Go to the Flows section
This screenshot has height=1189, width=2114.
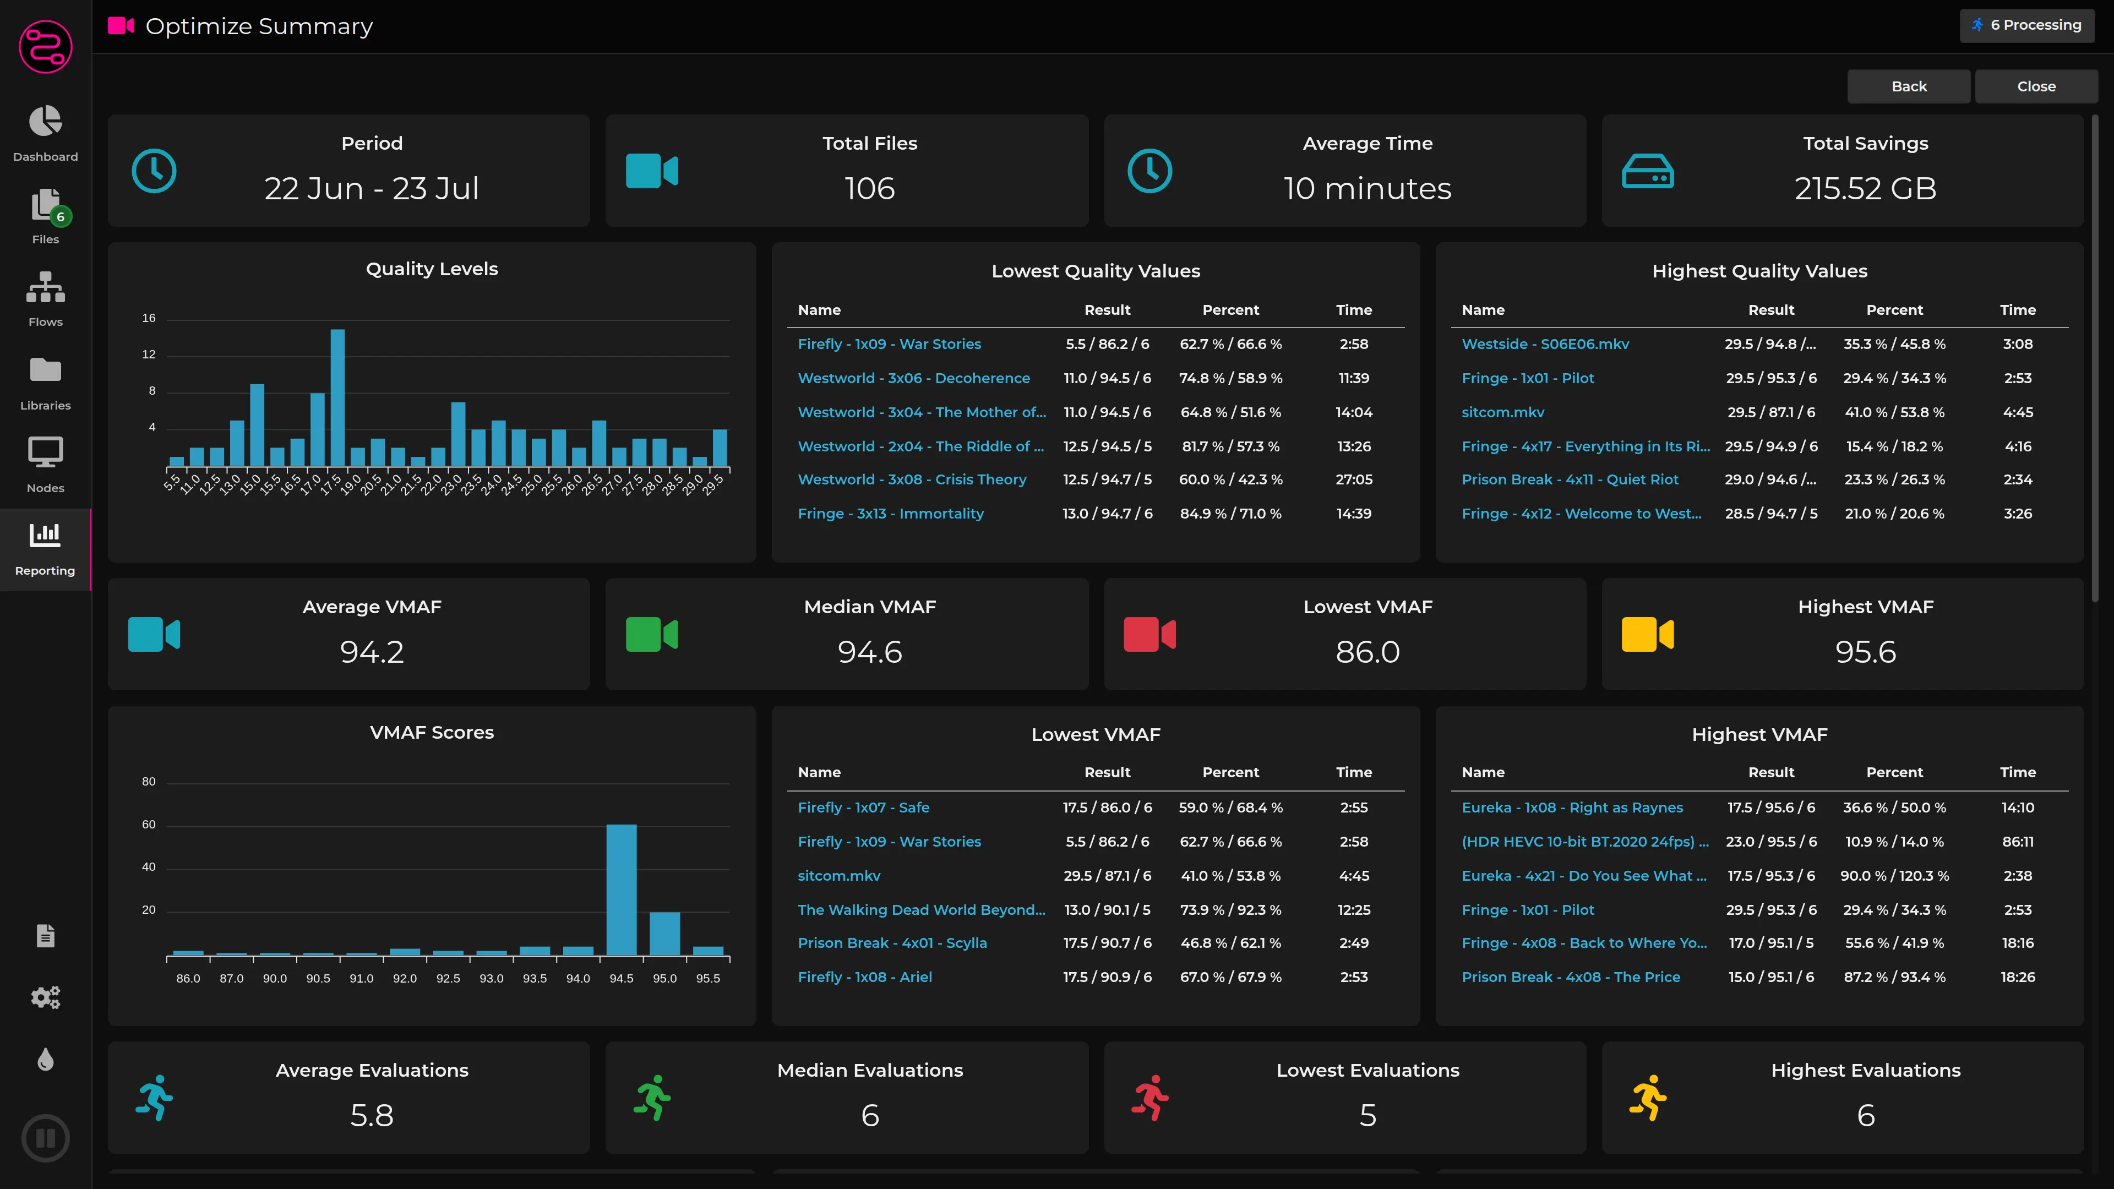click(45, 288)
